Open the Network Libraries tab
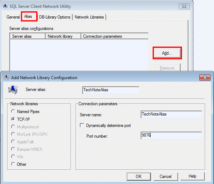 (89, 17)
